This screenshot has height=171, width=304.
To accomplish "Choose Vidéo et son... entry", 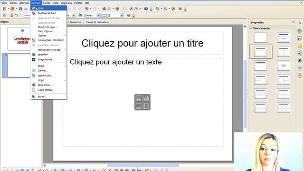I will tap(48, 76).
